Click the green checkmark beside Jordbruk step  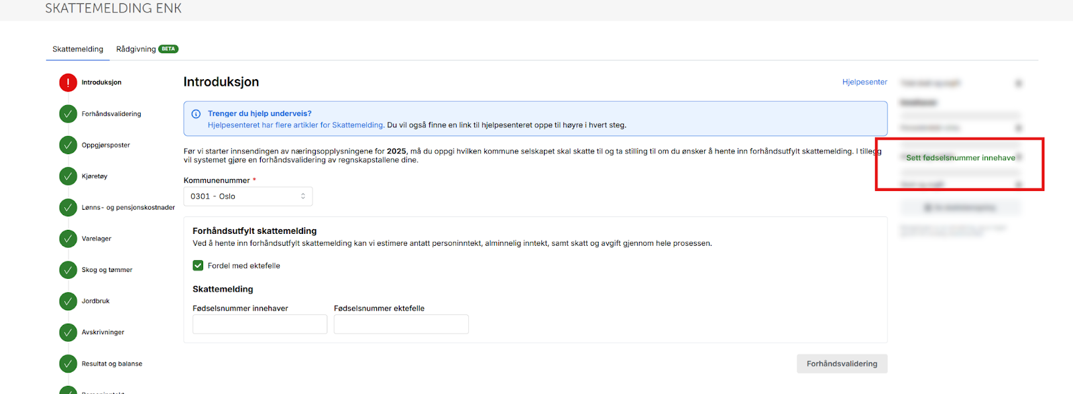68,301
